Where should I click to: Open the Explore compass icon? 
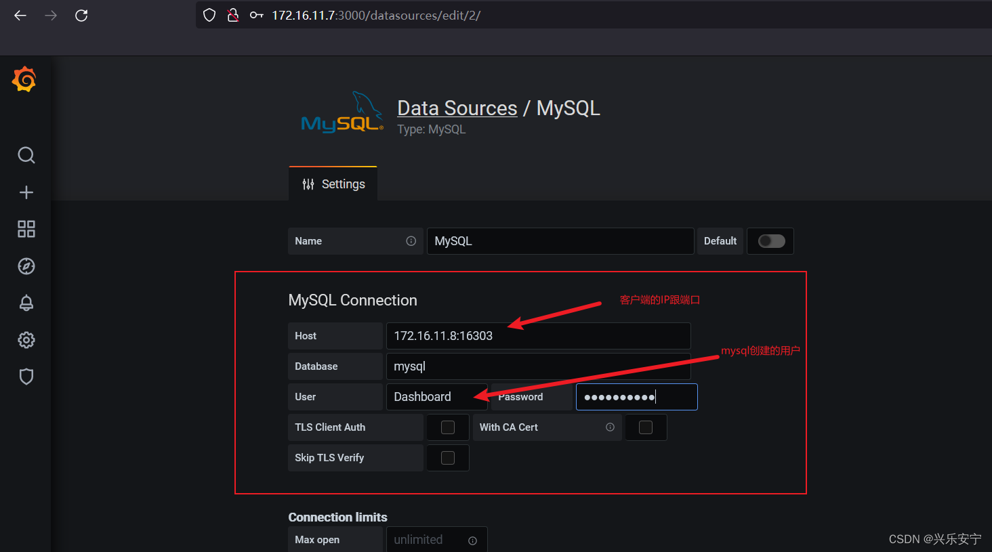26,266
